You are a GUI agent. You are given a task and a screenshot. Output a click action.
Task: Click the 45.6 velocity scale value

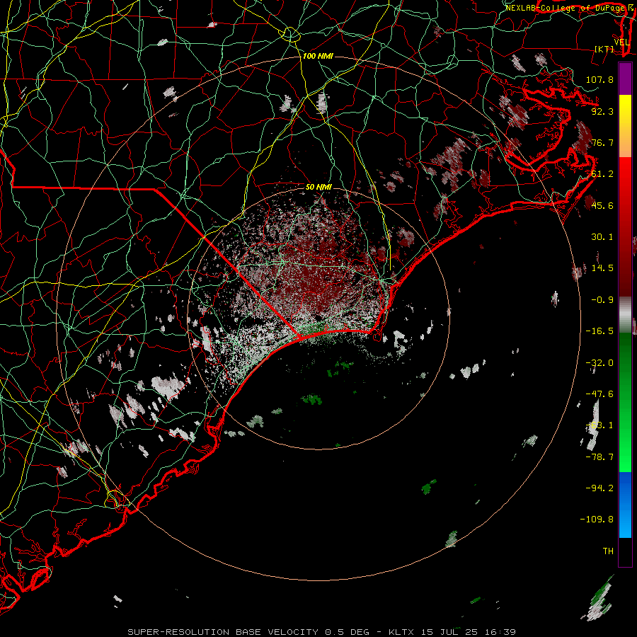click(602, 205)
